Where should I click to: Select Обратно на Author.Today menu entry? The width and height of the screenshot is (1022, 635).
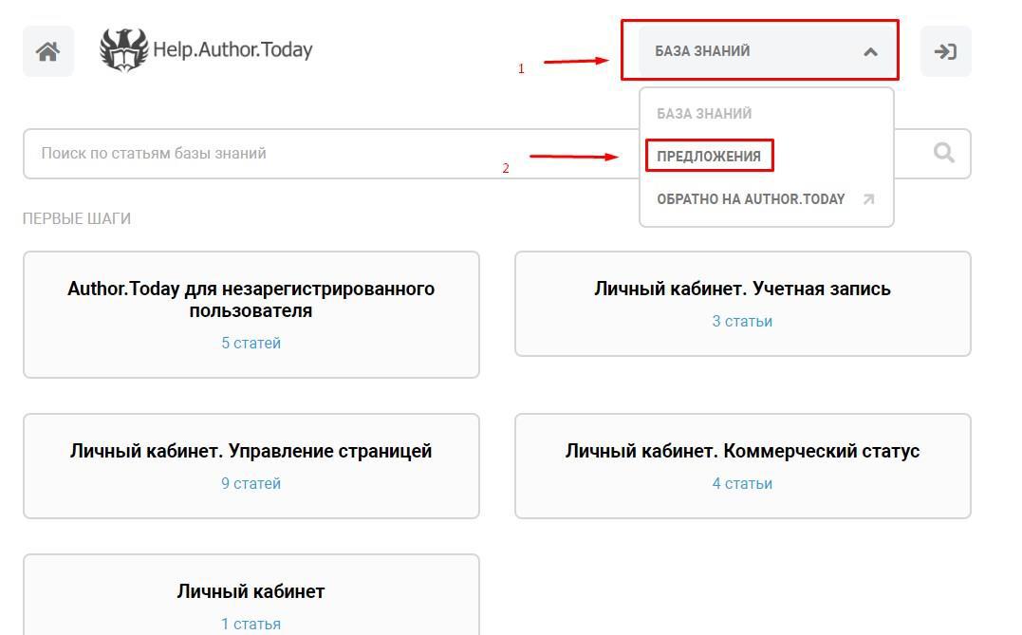[x=751, y=199]
